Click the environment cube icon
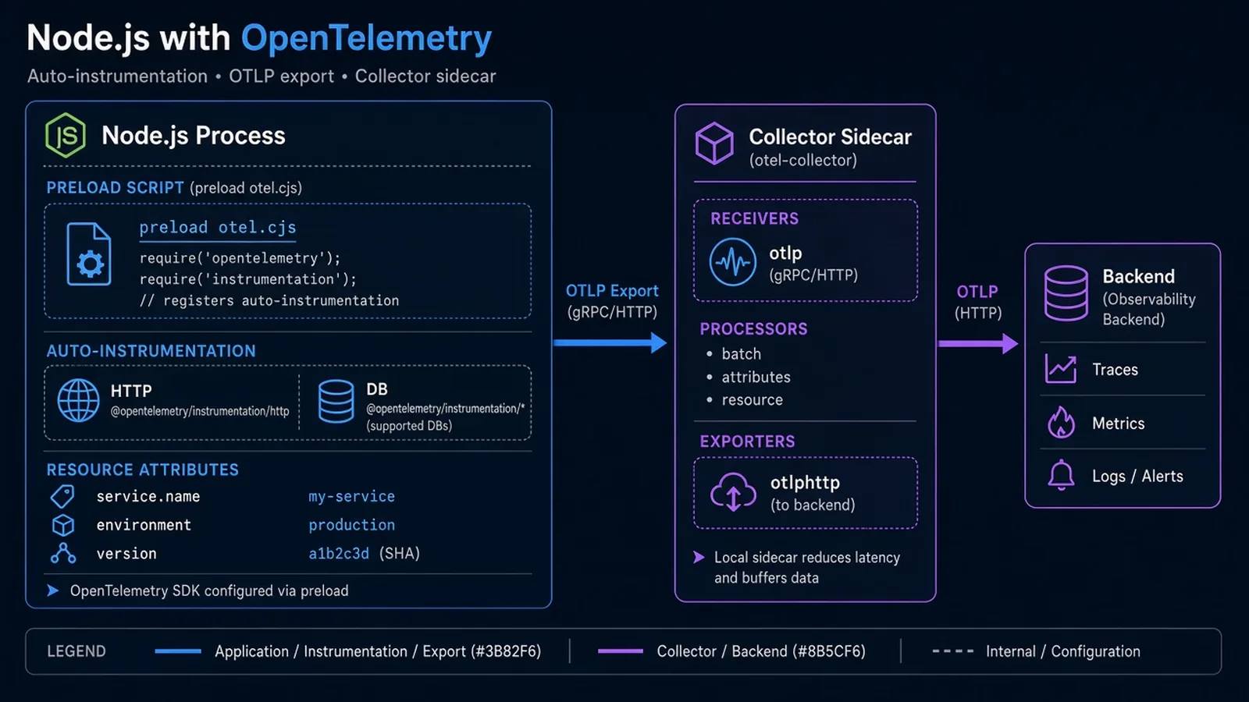This screenshot has width=1249, height=702. point(63,525)
